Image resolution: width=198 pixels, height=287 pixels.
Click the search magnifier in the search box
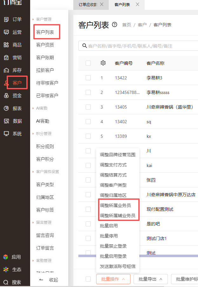[x=84, y=46]
